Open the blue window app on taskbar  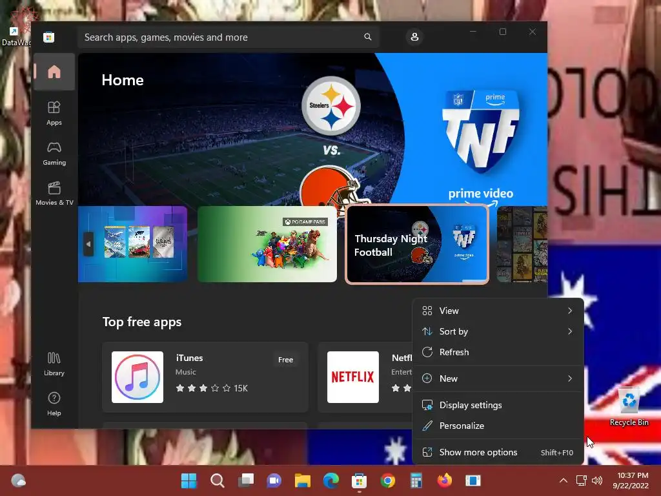(473, 480)
